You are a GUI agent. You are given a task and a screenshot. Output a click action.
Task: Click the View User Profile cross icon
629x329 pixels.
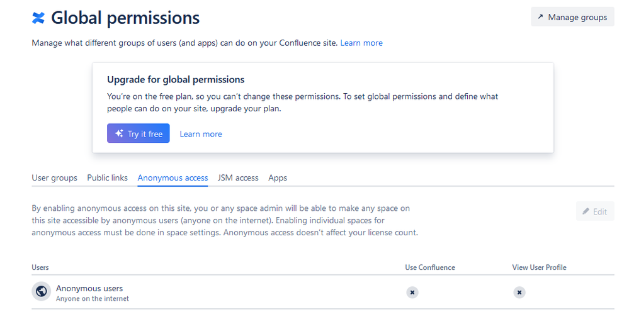point(519,293)
